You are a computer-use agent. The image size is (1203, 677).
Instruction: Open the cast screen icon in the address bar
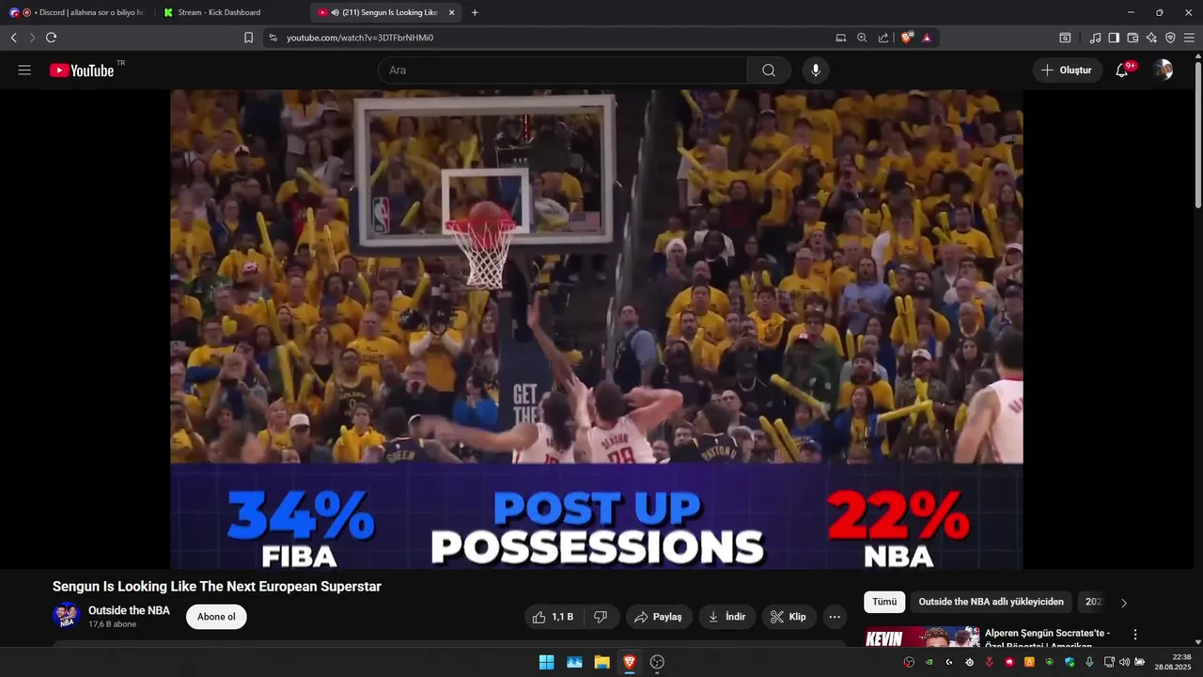click(841, 38)
